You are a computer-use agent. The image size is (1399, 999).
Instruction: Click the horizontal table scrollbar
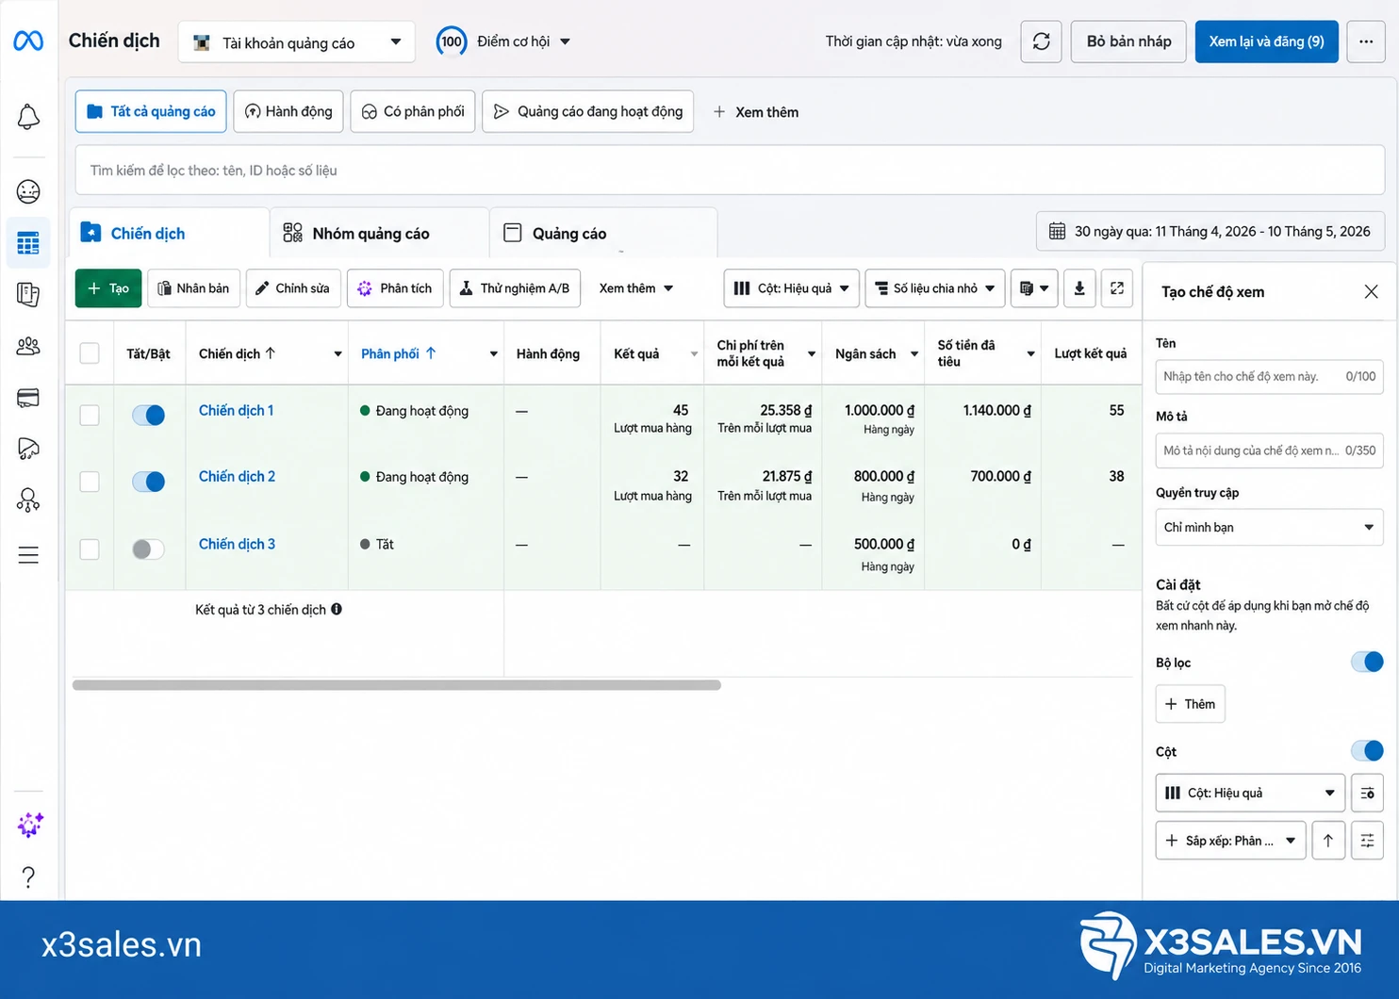tap(397, 685)
